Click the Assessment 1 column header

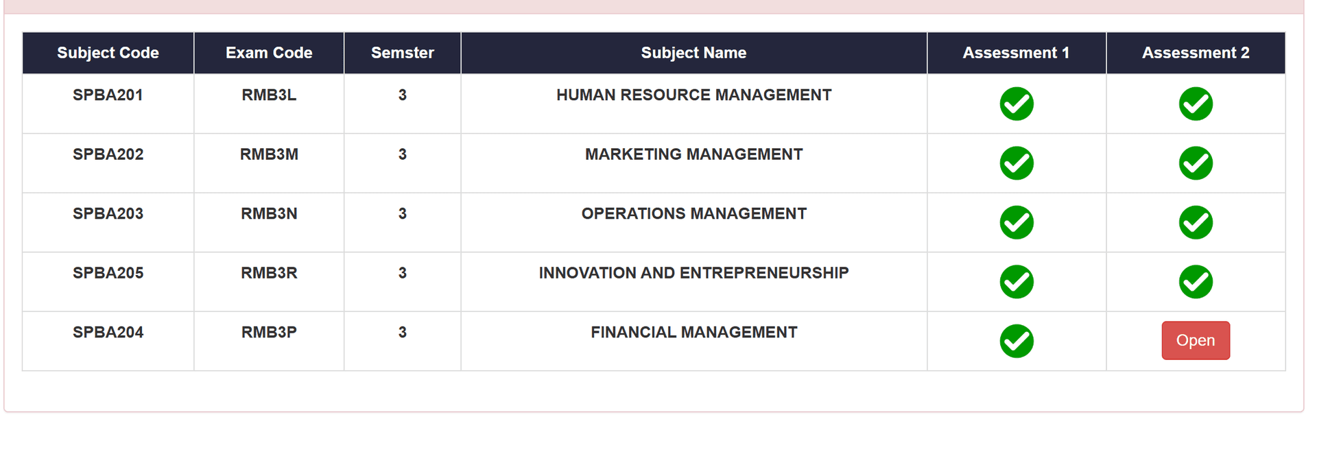pyautogui.click(x=1016, y=53)
